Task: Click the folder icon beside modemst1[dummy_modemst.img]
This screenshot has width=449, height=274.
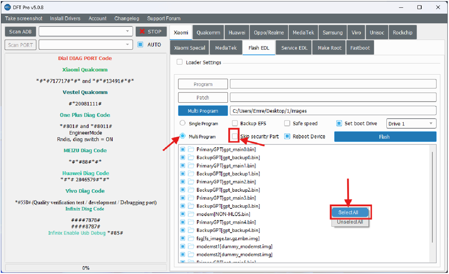Action: click(x=191, y=246)
